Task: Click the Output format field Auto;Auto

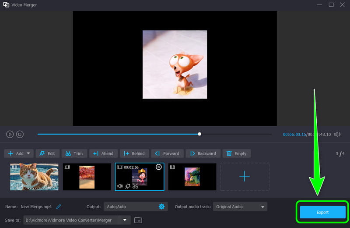Action: [136, 207]
